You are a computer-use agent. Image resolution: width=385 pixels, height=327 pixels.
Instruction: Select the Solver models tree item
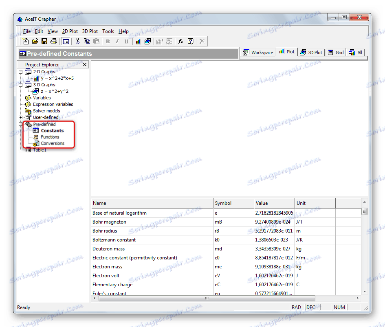(x=46, y=111)
